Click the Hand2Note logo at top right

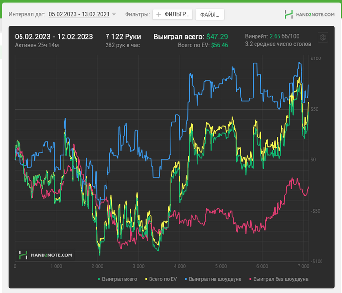click(x=309, y=14)
